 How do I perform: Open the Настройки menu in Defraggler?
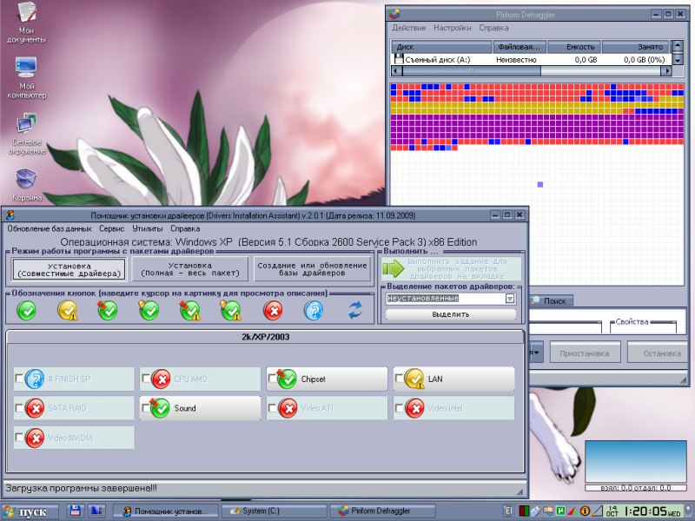point(453,28)
